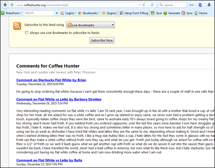215x168 pixels.
Task: Click the green Save icon
Action: [153, 13]
